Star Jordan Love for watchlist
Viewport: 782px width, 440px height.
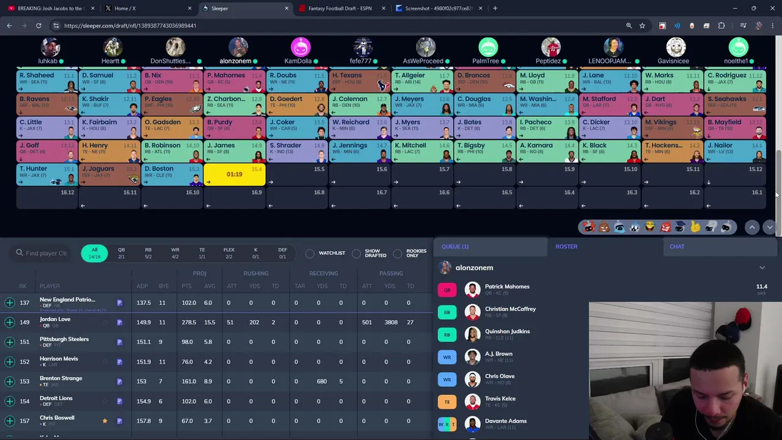(x=104, y=322)
